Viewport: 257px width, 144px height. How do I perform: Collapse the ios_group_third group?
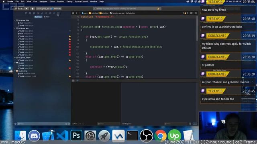click(15, 20)
